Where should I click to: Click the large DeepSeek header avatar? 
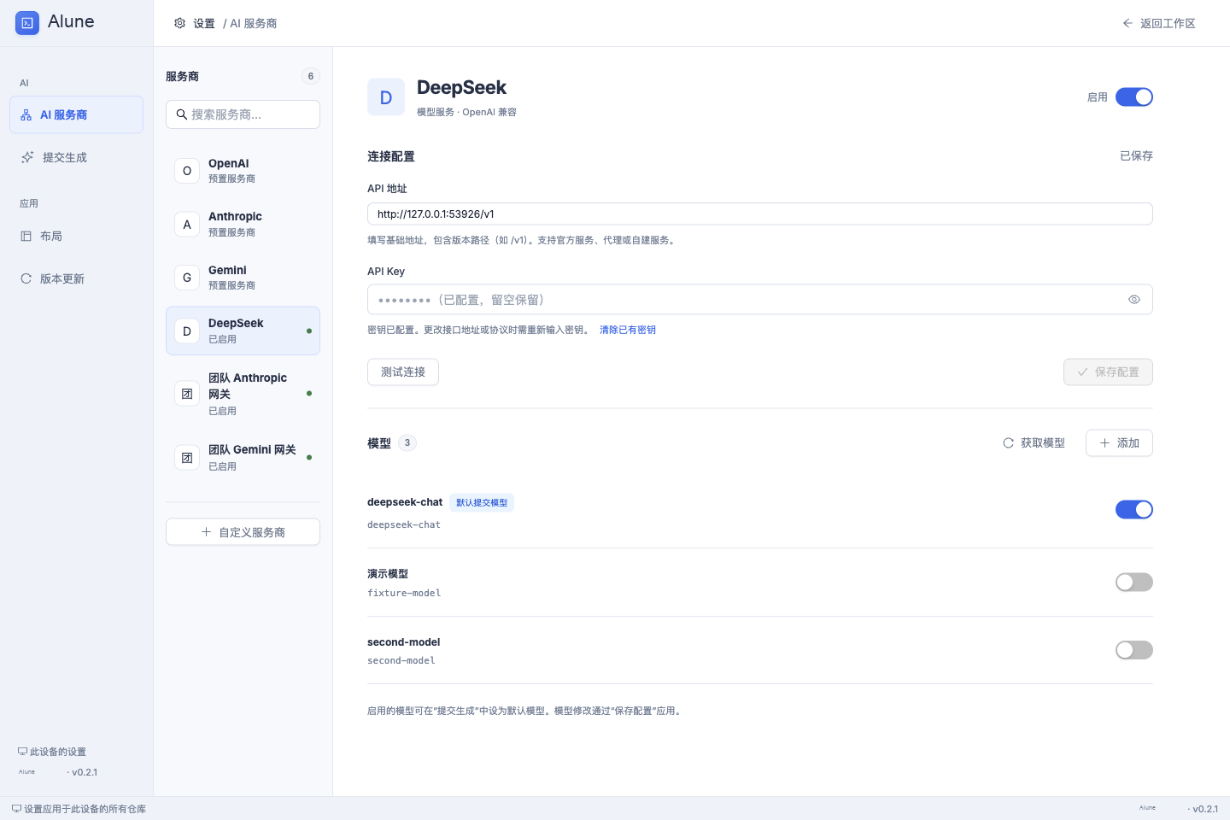click(x=386, y=97)
